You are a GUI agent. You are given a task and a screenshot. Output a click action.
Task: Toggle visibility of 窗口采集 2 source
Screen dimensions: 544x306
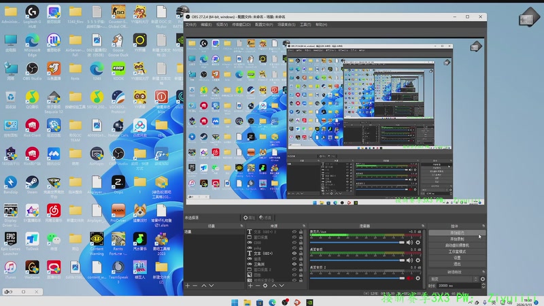[294, 269]
